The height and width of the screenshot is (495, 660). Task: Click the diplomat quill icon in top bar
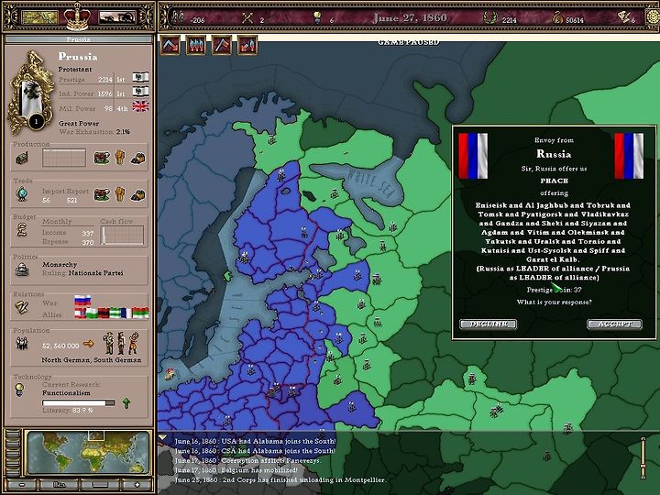[624, 17]
